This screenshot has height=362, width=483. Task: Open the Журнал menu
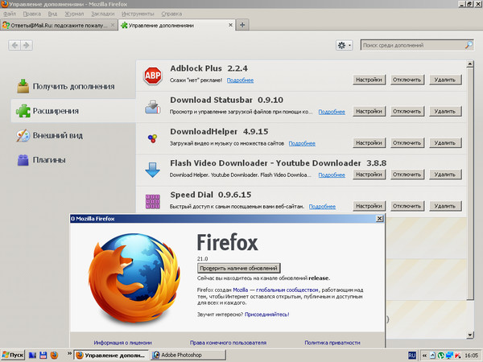coord(74,14)
